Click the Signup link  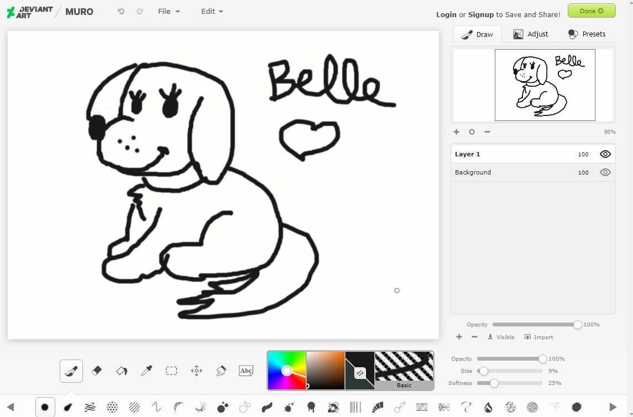pyautogui.click(x=480, y=14)
